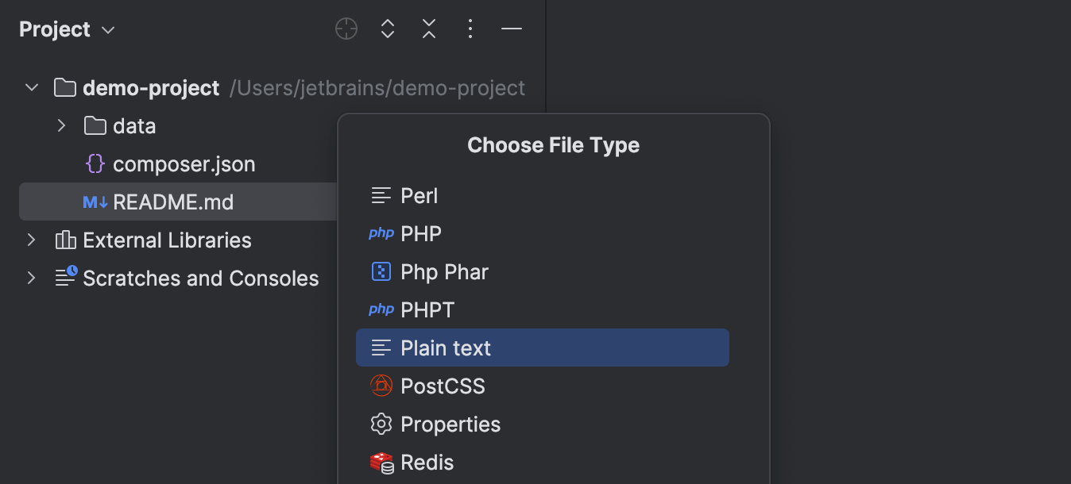This screenshot has height=484, width=1071.
Task: Select Plain text file type
Action: point(446,348)
